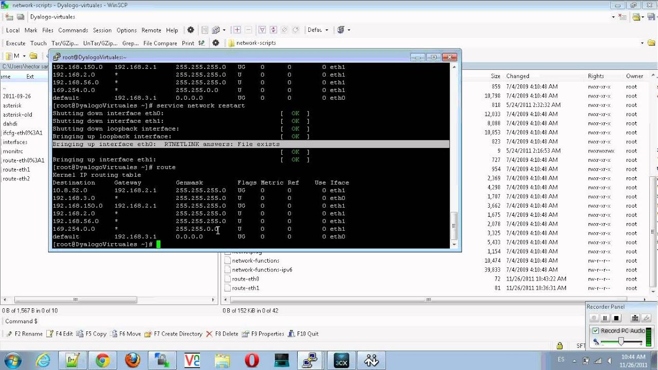The image size is (658, 370).
Task: Click the Windows Start button
Action: (x=12, y=360)
